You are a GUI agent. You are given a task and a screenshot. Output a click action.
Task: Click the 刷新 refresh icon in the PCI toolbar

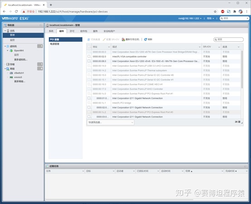pyautogui.click(x=145, y=39)
